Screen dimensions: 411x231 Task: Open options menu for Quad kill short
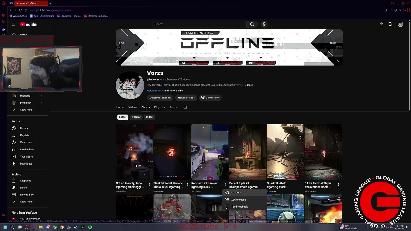(x=301, y=184)
